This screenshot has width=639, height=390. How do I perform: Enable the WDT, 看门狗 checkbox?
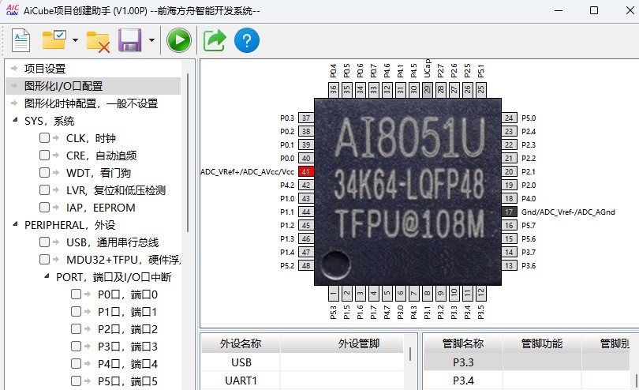click(x=44, y=173)
